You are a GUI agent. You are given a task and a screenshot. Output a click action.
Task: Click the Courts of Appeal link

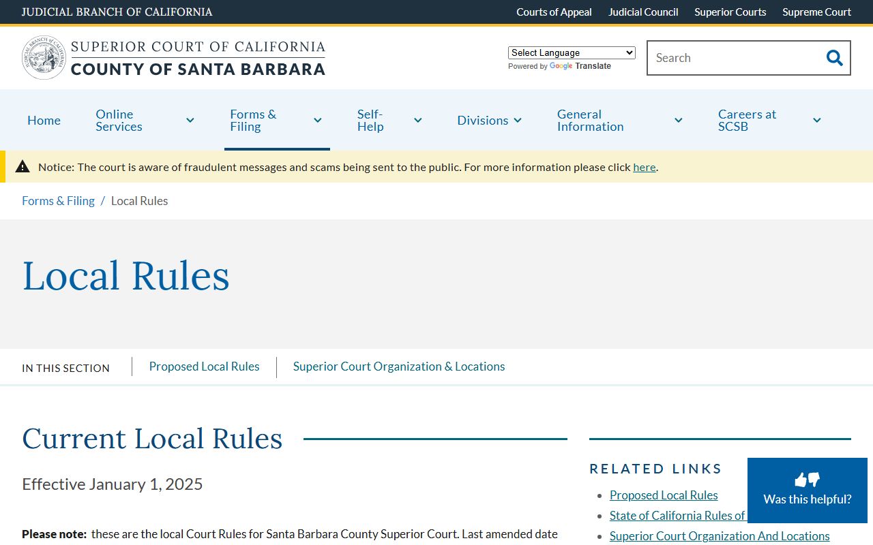554,12
